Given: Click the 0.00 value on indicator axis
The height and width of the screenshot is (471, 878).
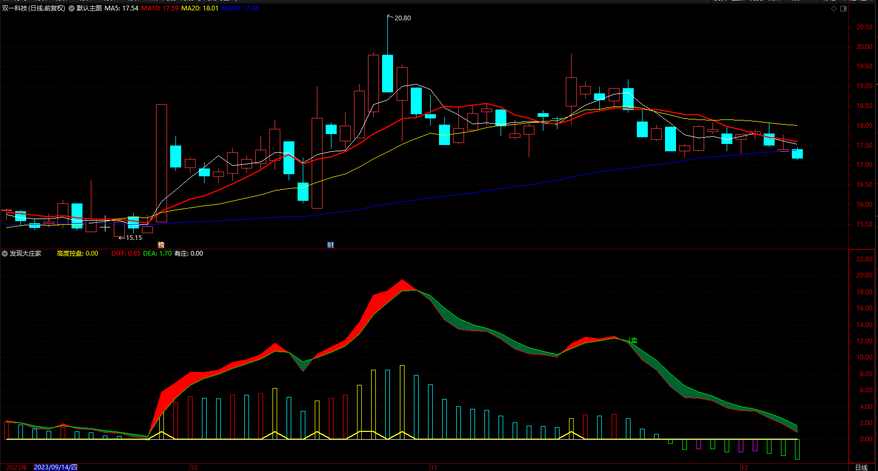Looking at the screenshot, I should pyautogui.click(x=866, y=439).
